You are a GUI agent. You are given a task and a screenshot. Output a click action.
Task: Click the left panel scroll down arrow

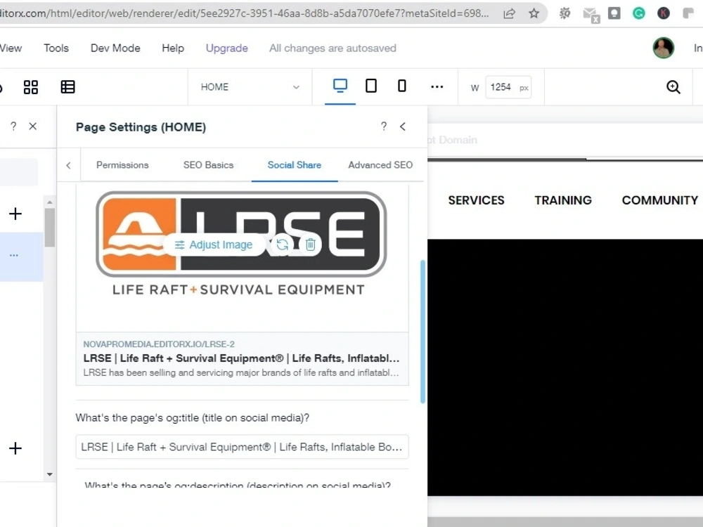coord(50,474)
